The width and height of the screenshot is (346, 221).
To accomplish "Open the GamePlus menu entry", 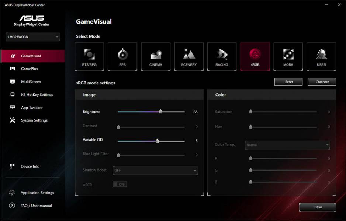I will [x=30, y=69].
